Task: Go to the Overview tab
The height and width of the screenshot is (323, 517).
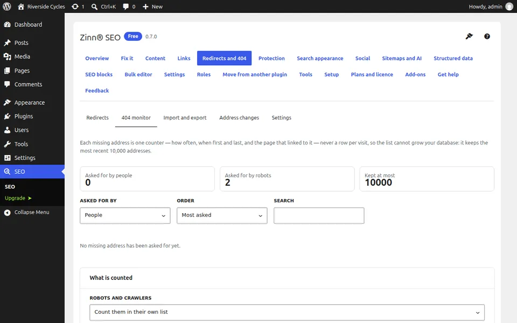Action: click(97, 58)
